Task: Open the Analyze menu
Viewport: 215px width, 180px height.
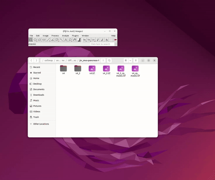Action: pos(65,36)
